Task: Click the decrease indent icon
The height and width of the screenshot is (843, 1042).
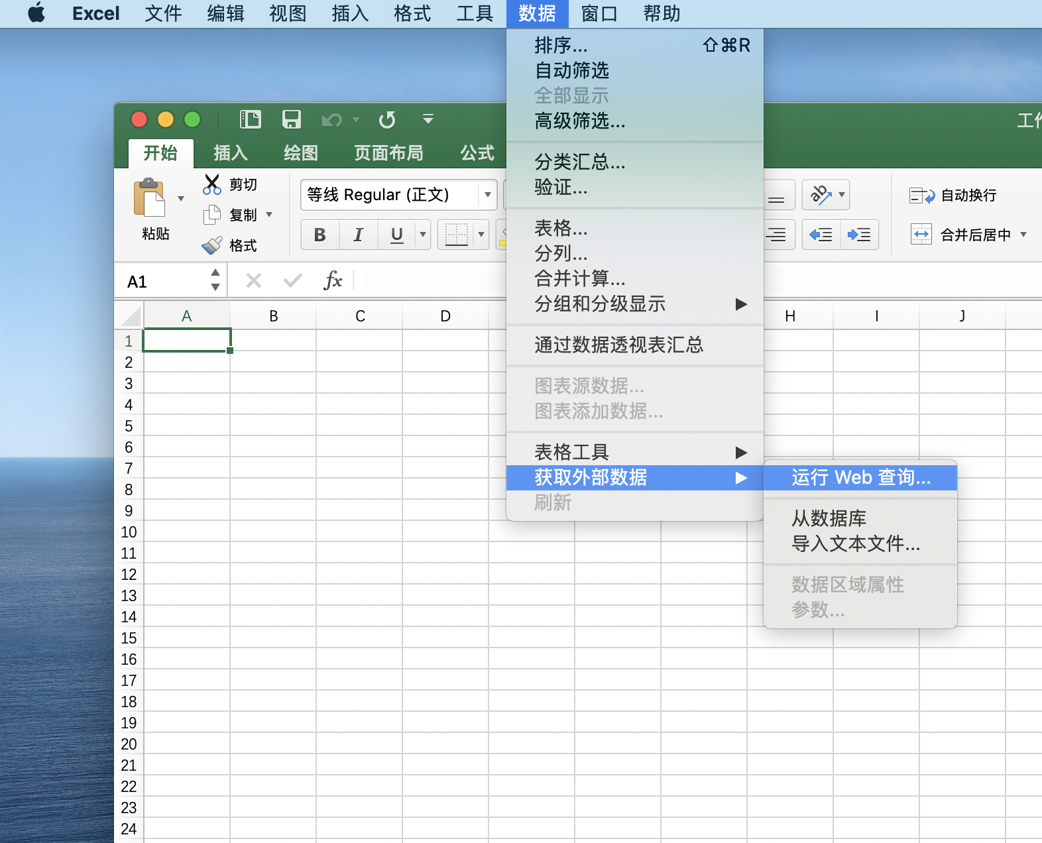Action: [821, 235]
